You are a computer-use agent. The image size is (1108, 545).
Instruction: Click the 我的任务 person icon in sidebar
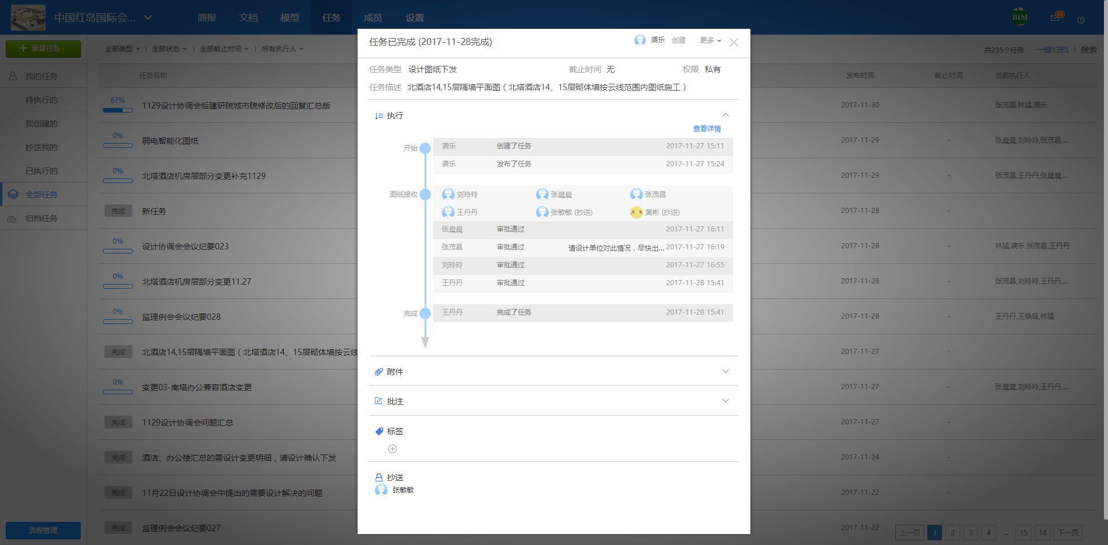pyautogui.click(x=13, y=75)
